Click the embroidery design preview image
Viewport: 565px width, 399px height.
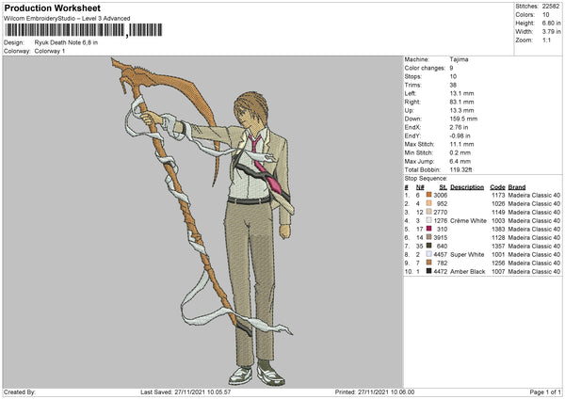[x=202, y=222]
